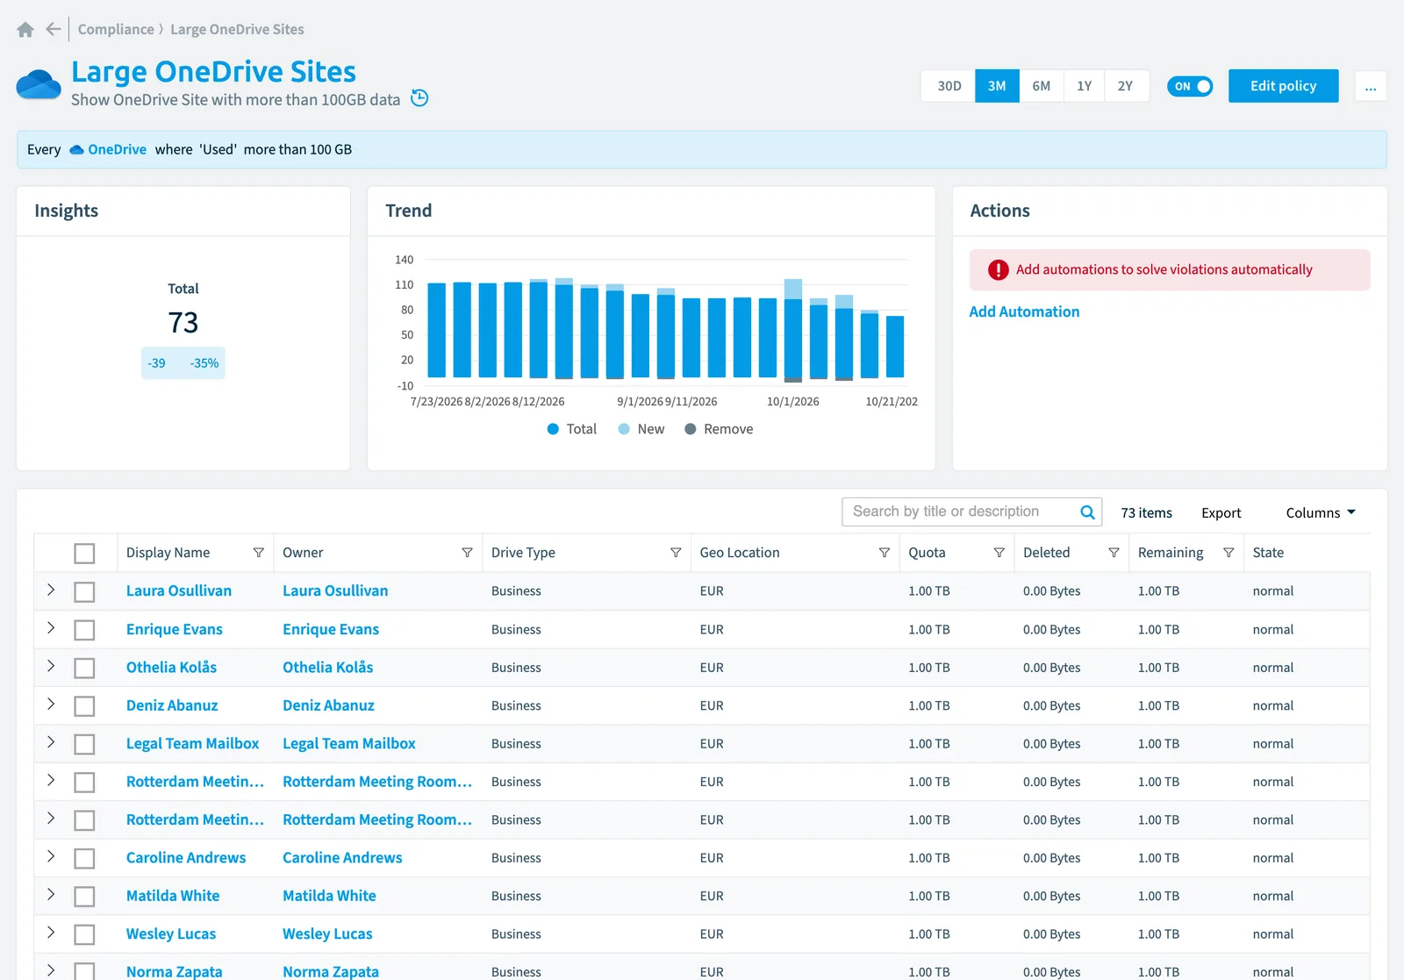Image resolution: width=1404 pixels, height=980 pixels.
Task: Expand the Legal Team Mailbox row
Action: (51, 743)
